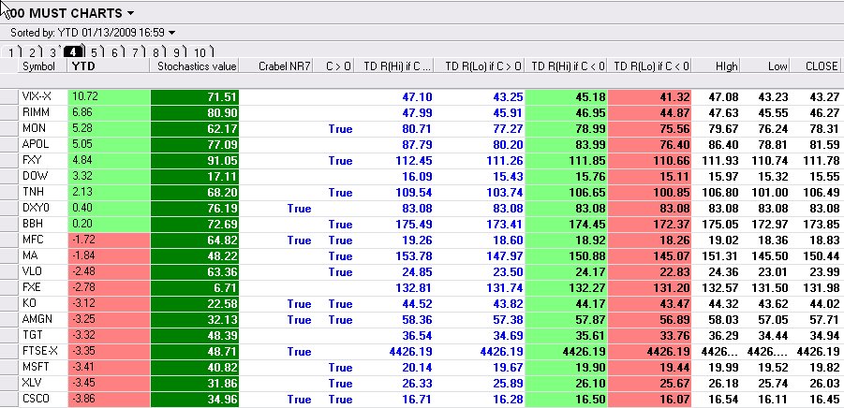Select the MFC symbol
Screen dimensions: 844x408
click(x=32, y=240)
